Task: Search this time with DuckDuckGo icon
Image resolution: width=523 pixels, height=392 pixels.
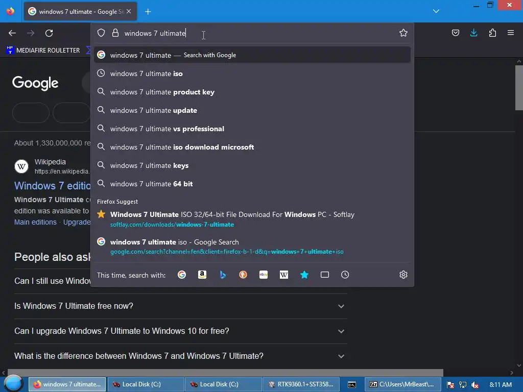Action: (x=243, y=275)
